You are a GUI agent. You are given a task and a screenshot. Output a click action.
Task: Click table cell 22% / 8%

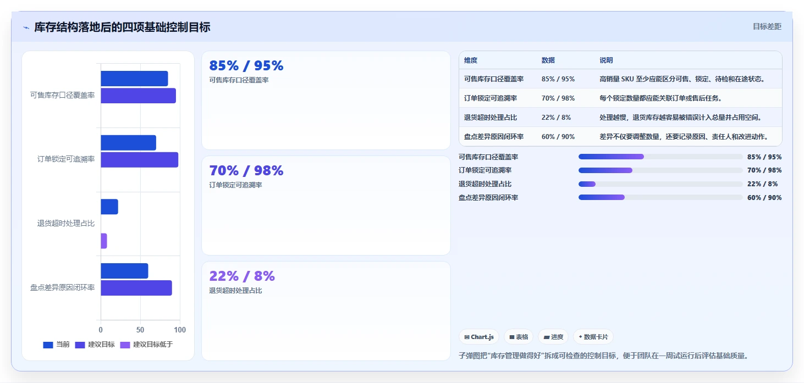pyautogui.click(x=556, y=118)
